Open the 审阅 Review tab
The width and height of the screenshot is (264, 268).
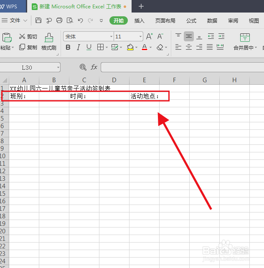(233, 21)
